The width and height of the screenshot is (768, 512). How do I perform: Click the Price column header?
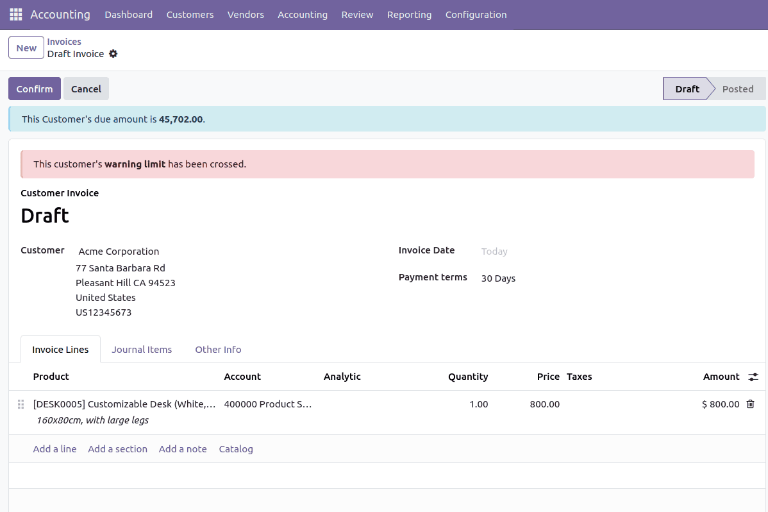(x=548, y=377)
